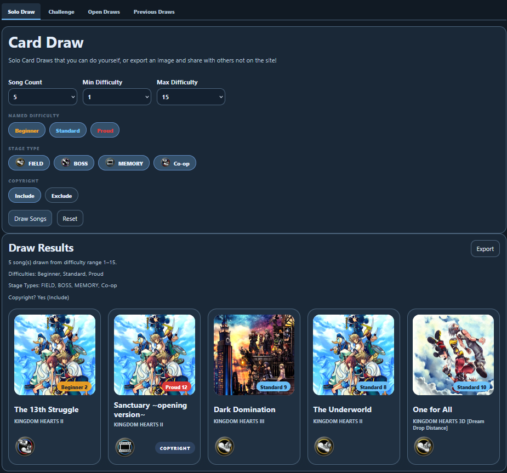507x473 pixels.
Task: Click the Reset button
Action: [x=70, y=218]
